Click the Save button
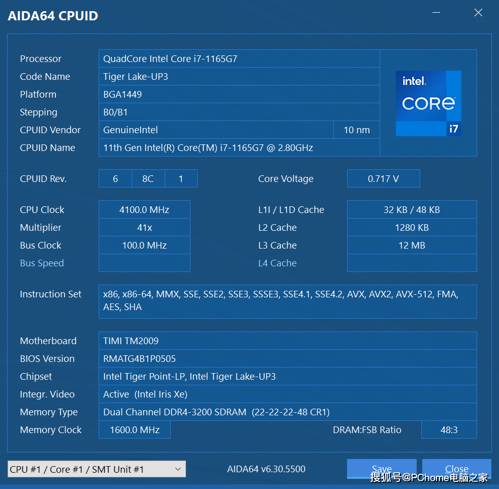Image resolution: width=499 pixels, height=489 pixels. pyautogui.click(x=382, y=469)
